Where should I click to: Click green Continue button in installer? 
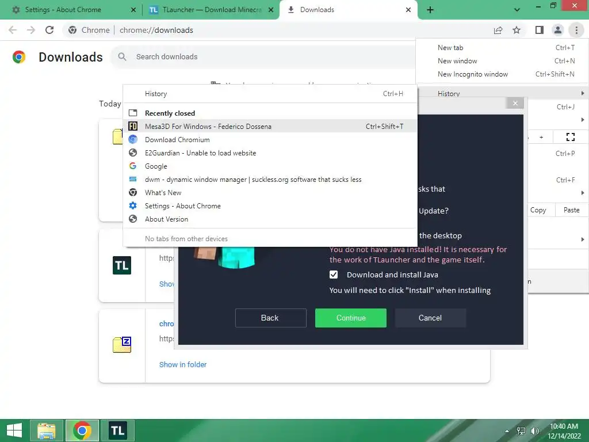coord(351,318)
